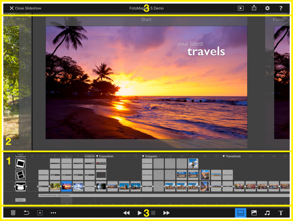Click the Start label above the stage
Screen dimensions: 293x221
[146, 20]
